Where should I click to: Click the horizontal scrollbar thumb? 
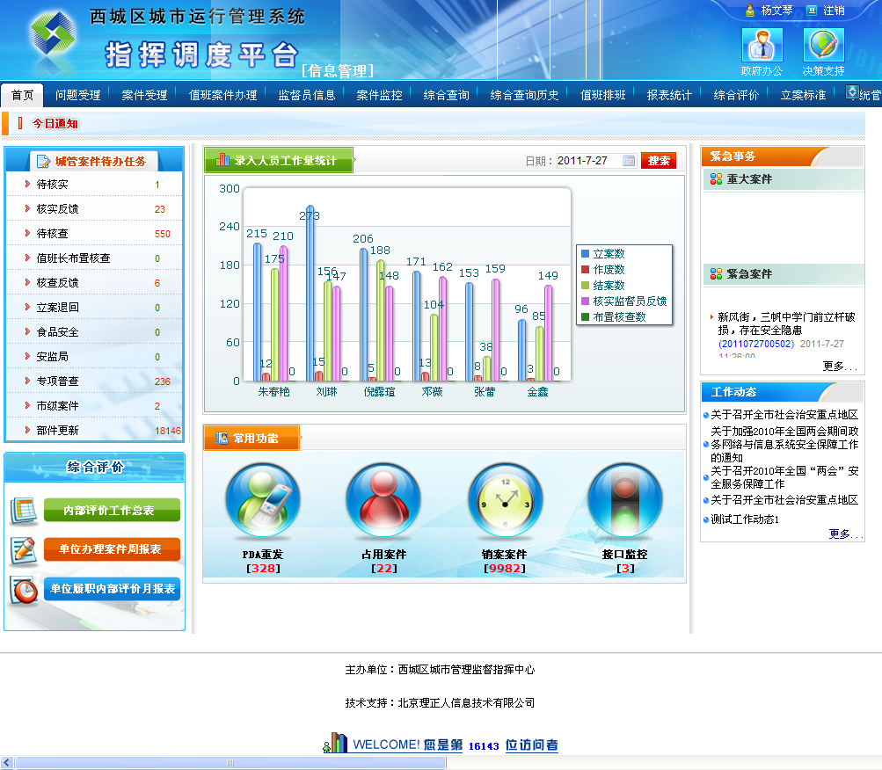230,763
